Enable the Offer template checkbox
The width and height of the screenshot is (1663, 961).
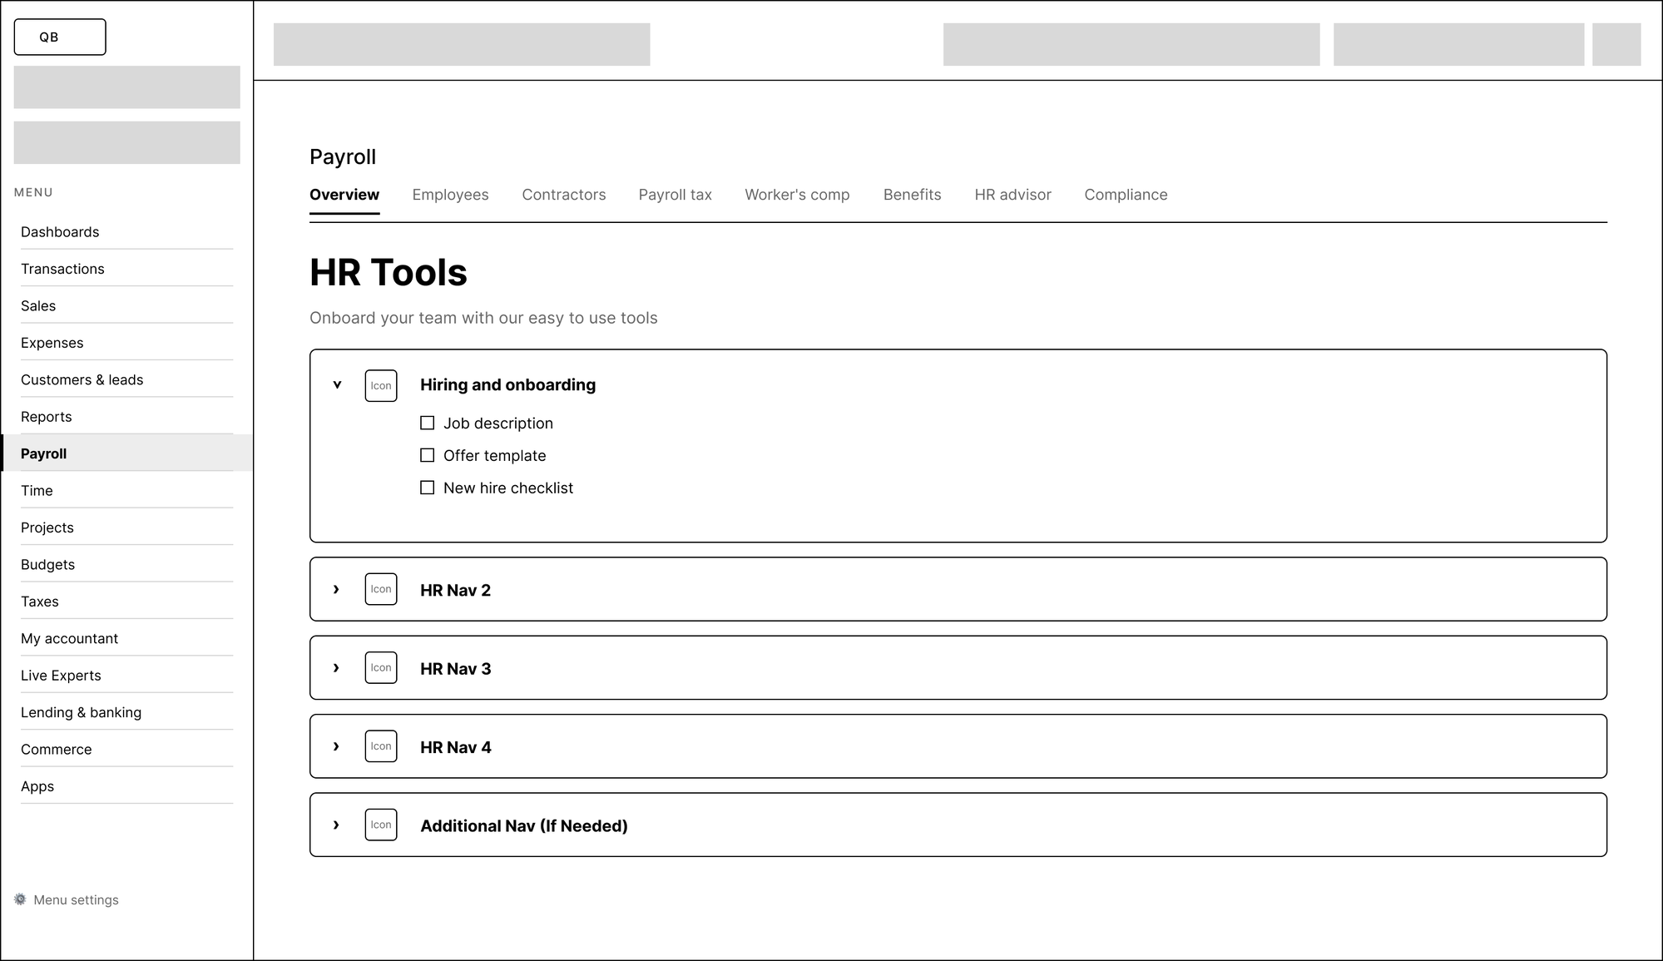pyautogui.click(x=428, y=455)
